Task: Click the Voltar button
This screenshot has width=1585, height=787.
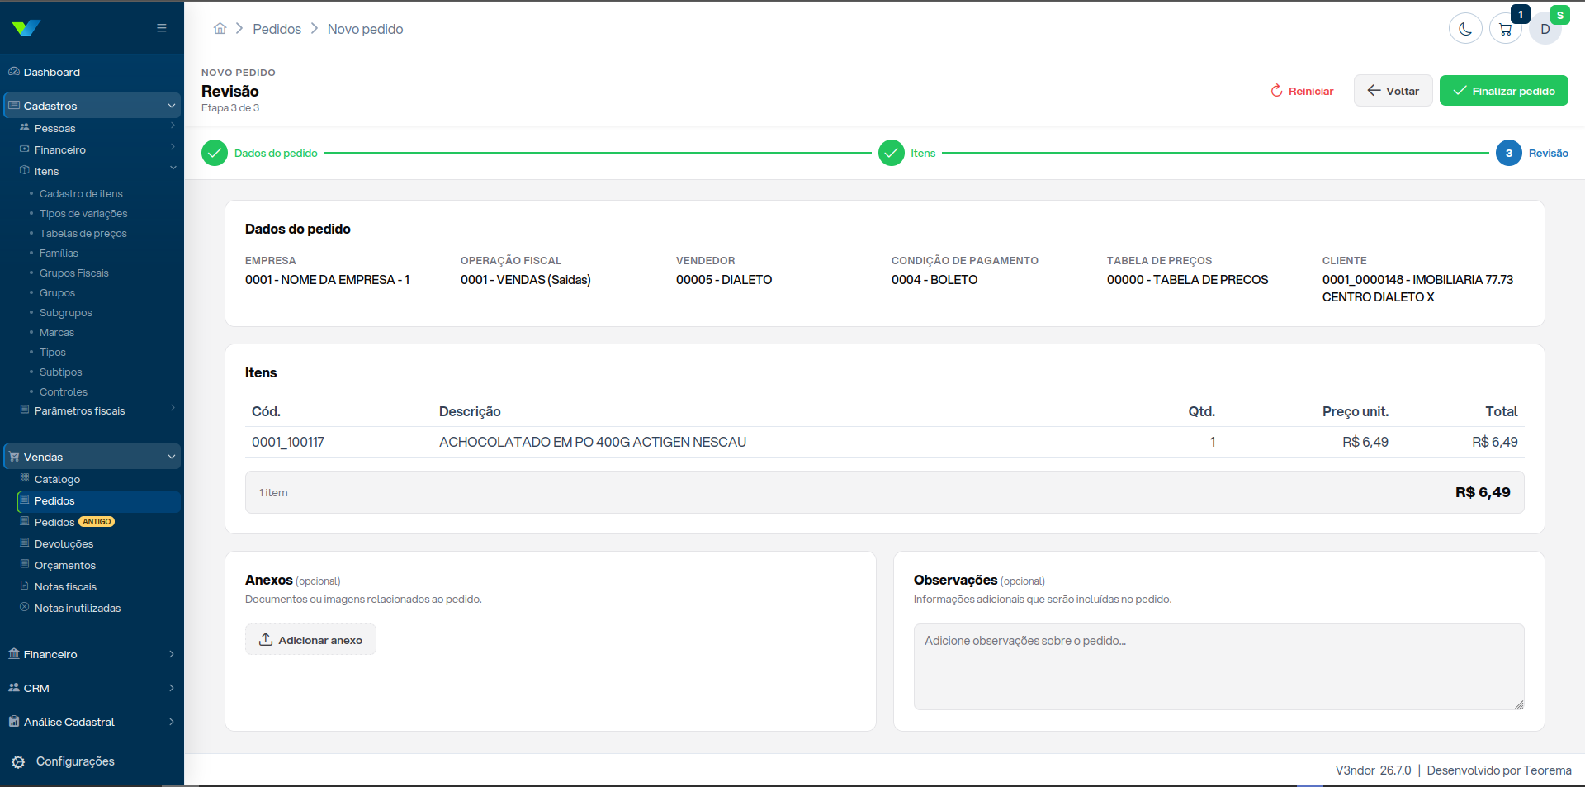Action: coord(1393,91)
